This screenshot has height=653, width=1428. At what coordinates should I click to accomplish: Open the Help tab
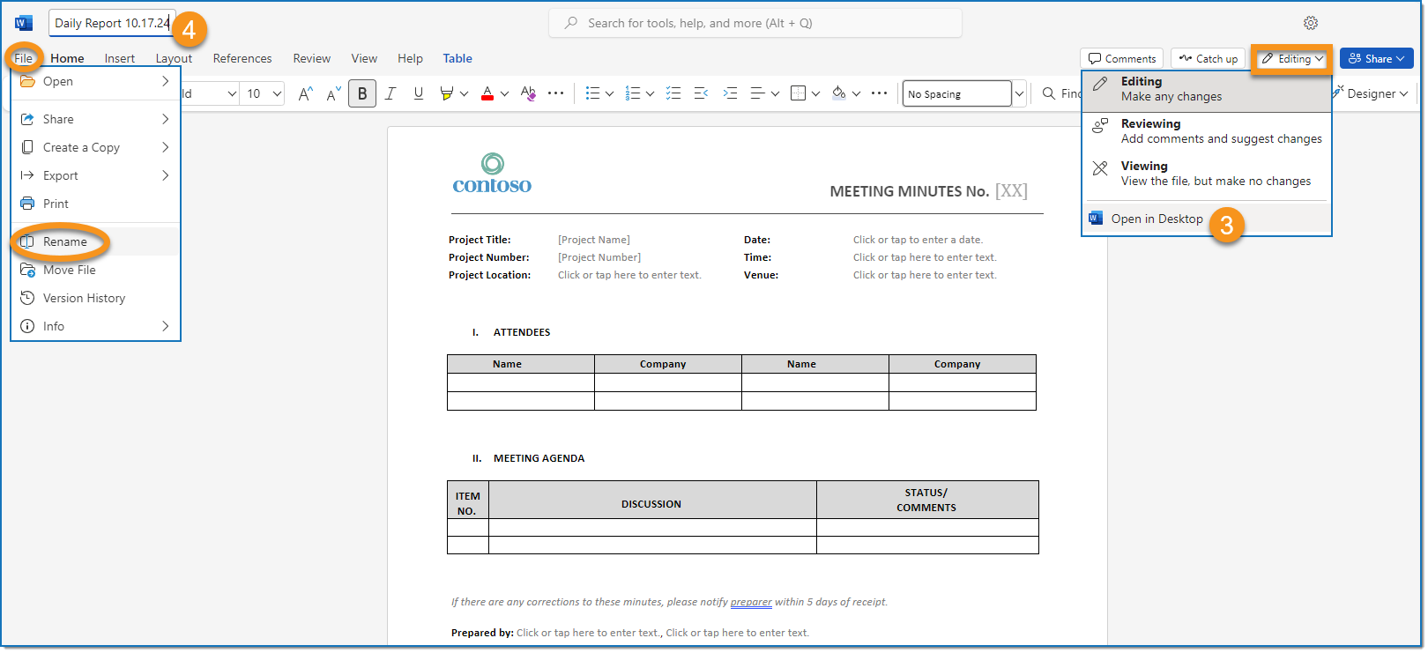[410, 58]
